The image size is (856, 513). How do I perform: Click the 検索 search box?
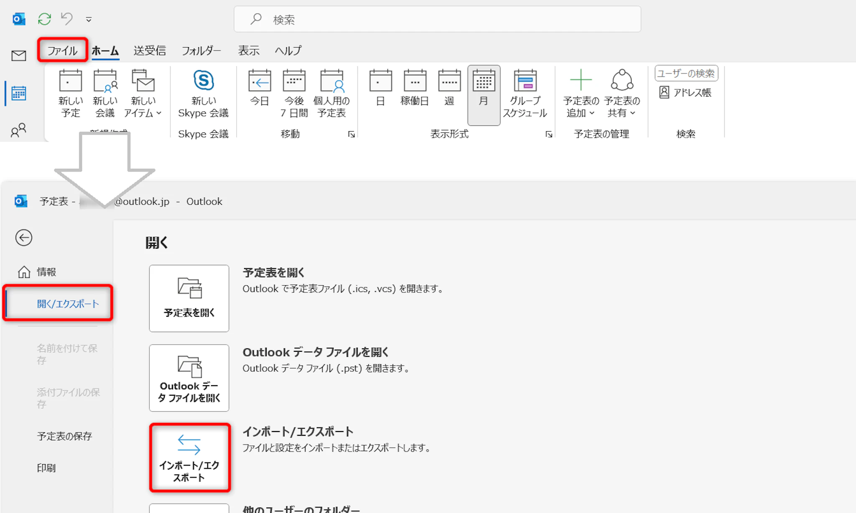click(437, 19)
